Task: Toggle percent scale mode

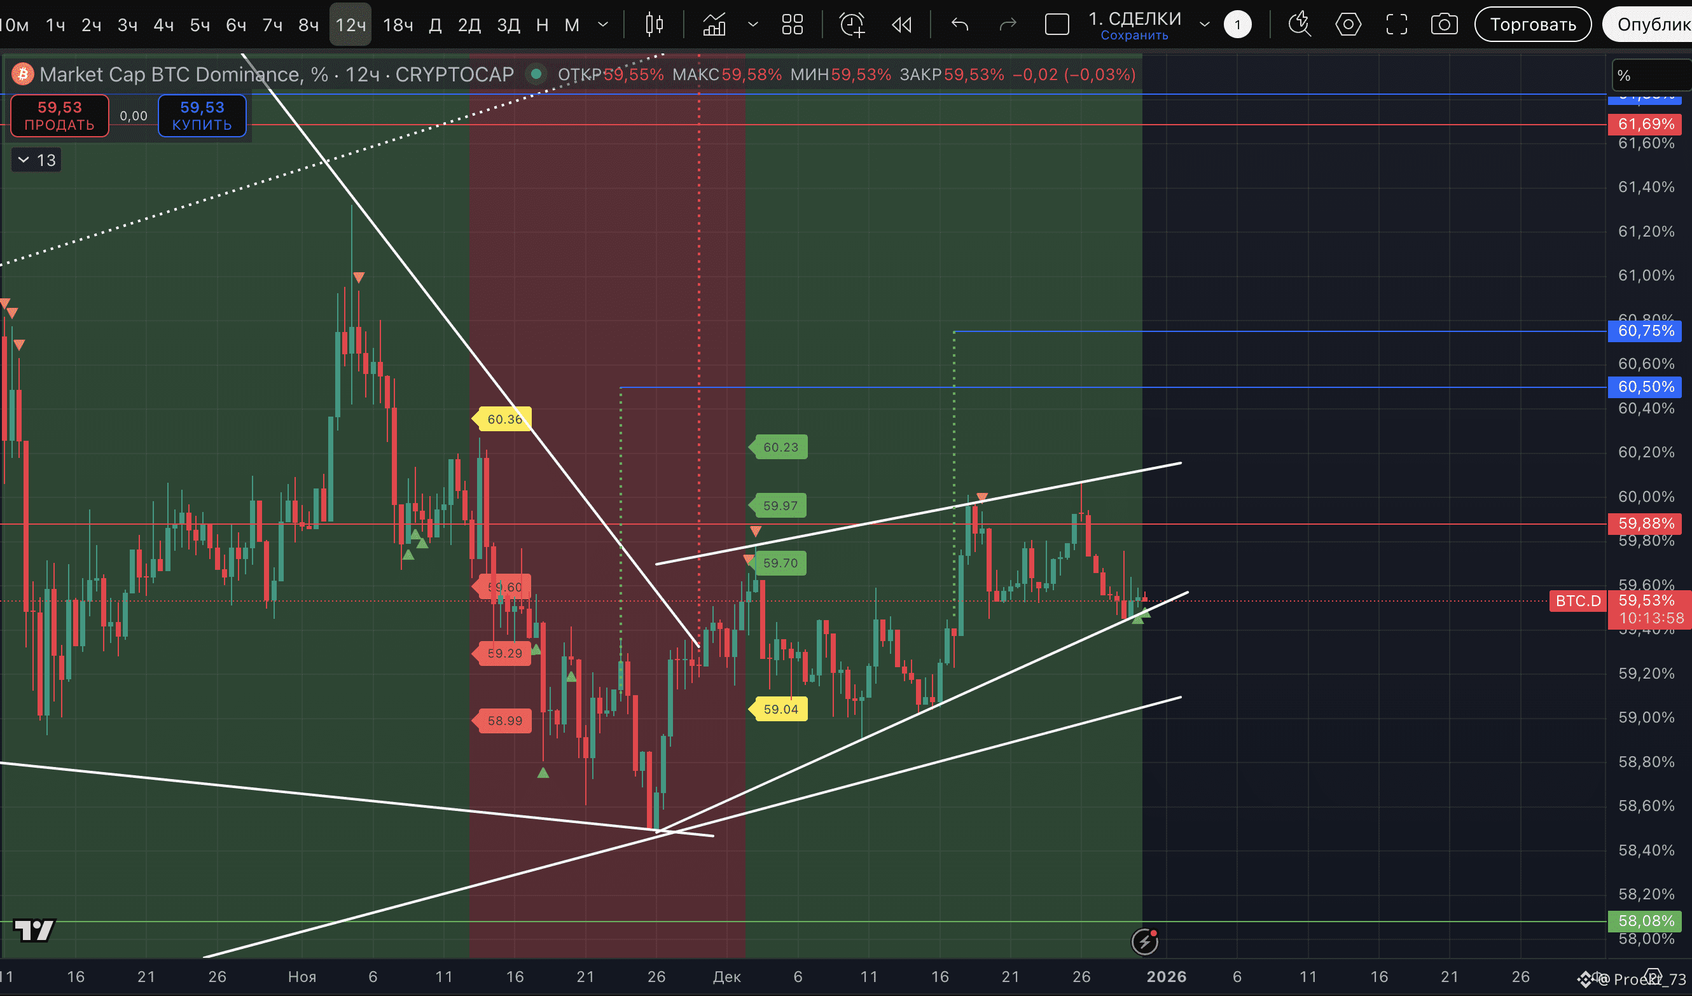Action: tap(1625, 76)
